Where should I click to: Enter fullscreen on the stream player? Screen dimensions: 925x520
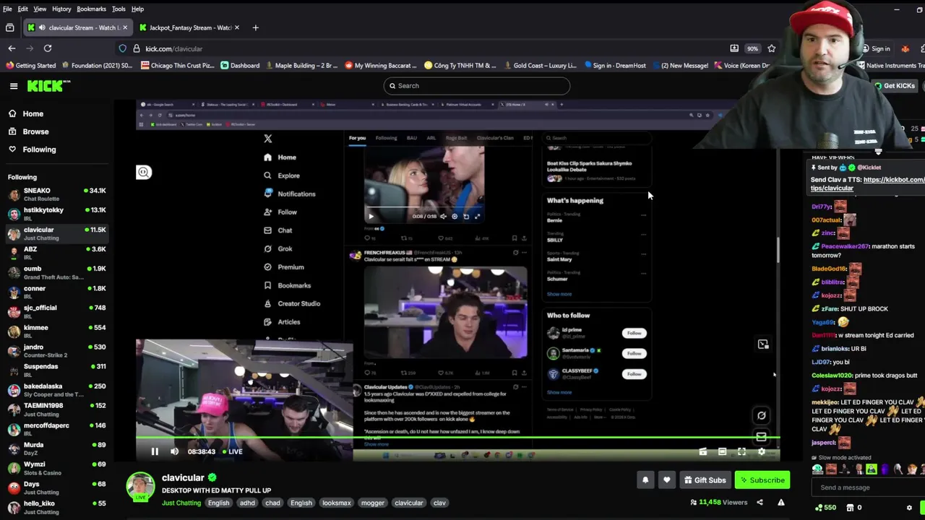click(x=741, y=451)
